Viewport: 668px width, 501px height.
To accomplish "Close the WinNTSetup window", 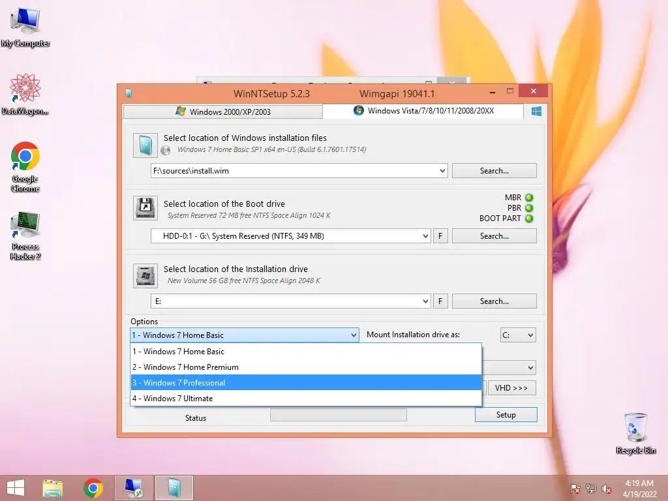I will [x=534, y=91].
